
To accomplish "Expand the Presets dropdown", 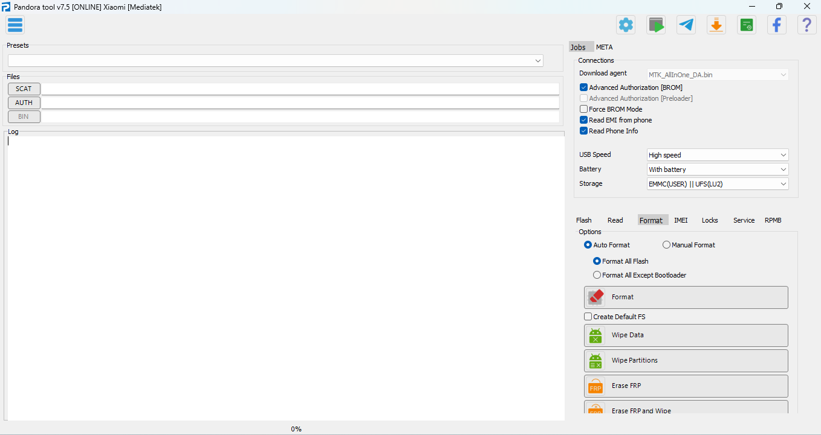I will 276,61.
